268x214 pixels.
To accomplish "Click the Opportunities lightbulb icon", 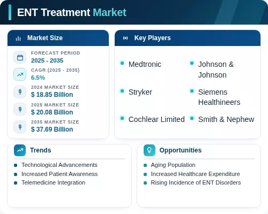I will (150, 150).
